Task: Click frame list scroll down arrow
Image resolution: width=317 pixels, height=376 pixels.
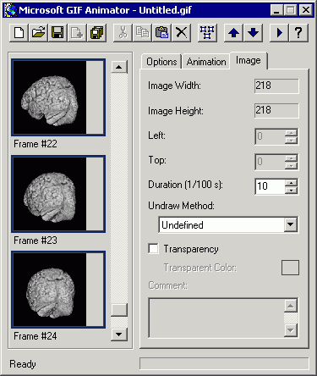Action: pos(119,335)
